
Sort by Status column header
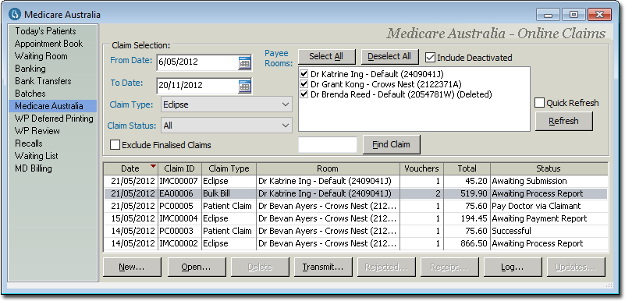coord(549,168)
